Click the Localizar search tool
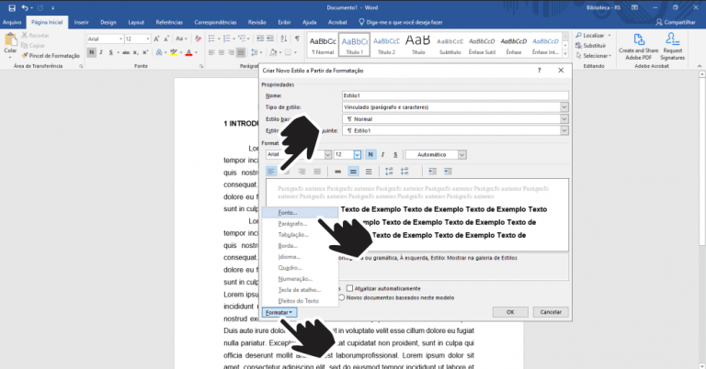Viewport: 706px width, 369px height. [591, 35]
